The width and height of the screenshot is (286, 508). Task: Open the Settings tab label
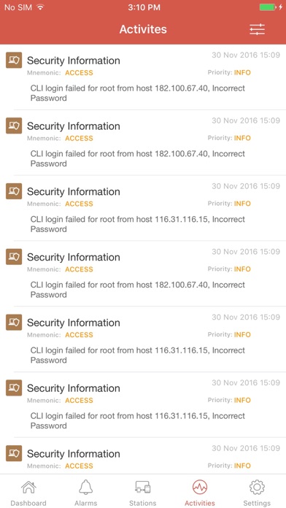click(x=257, y=503)
